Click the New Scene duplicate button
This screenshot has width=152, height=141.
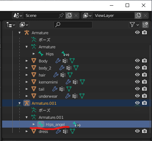[69, 16]
